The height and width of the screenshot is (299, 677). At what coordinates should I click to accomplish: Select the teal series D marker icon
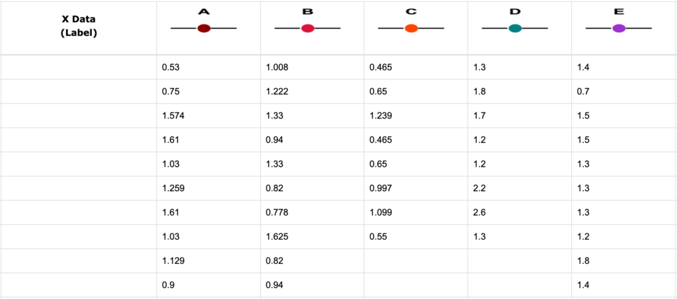coord(515,28)
